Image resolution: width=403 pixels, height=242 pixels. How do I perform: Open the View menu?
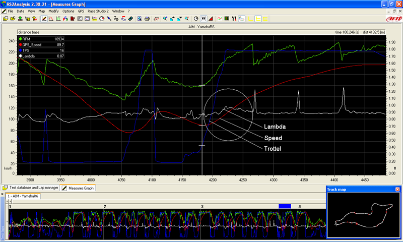pos(31,11)
